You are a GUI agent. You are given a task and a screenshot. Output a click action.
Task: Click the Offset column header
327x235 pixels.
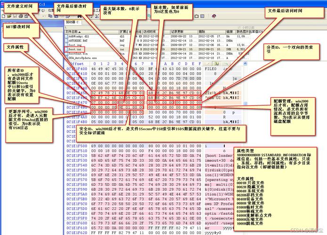77,63
